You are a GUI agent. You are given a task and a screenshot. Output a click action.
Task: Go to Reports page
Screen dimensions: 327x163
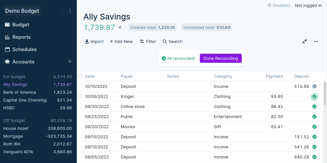tap(21, 37)
